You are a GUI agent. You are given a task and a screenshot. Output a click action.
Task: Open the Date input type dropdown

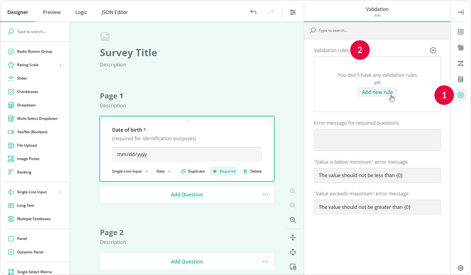(x=163, y=171)
